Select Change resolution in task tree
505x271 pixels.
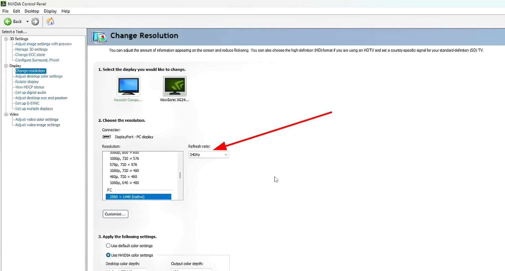tap(31, 71)
